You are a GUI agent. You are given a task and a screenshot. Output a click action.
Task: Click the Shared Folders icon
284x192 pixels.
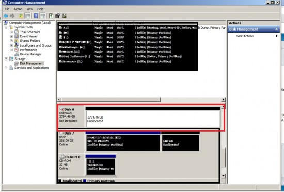(17, 41)
